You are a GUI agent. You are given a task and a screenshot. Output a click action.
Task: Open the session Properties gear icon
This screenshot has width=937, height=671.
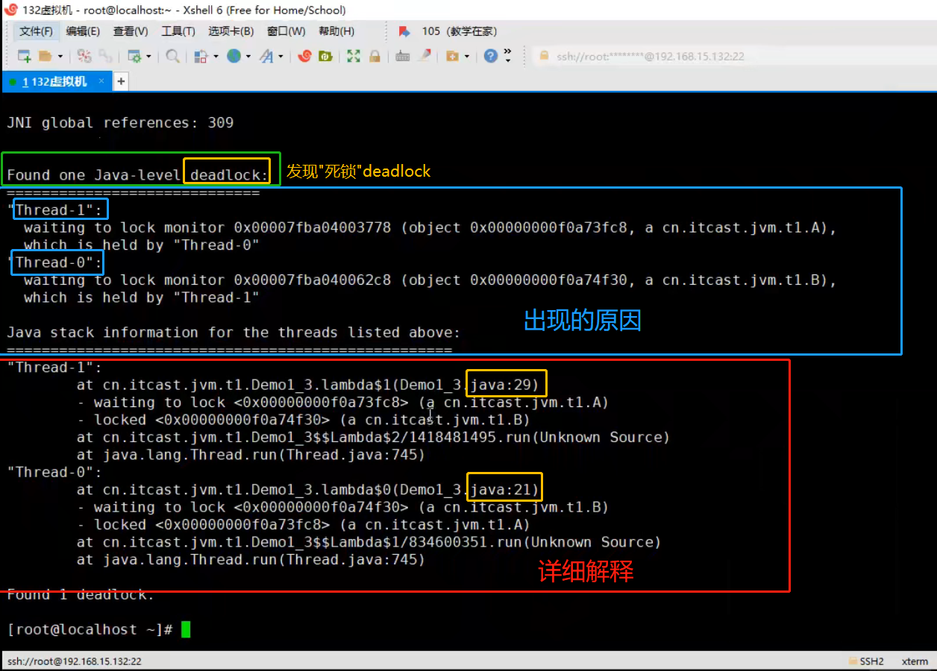coord(134,56)
